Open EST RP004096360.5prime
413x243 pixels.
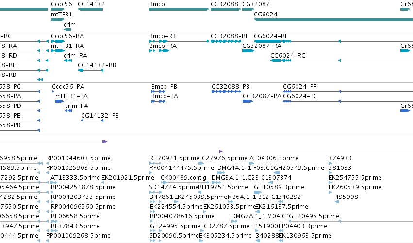coord(83,207)
